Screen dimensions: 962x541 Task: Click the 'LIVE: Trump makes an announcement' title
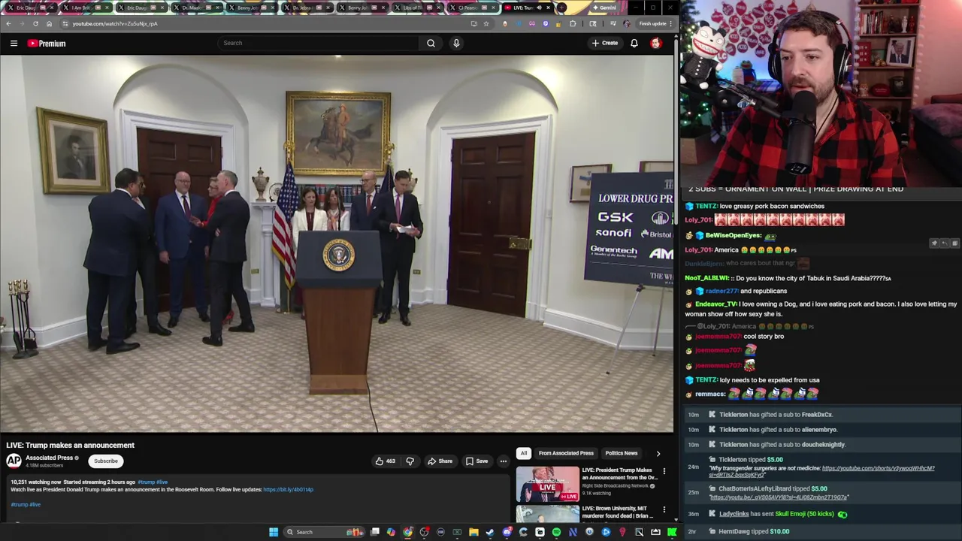point(71,445)
